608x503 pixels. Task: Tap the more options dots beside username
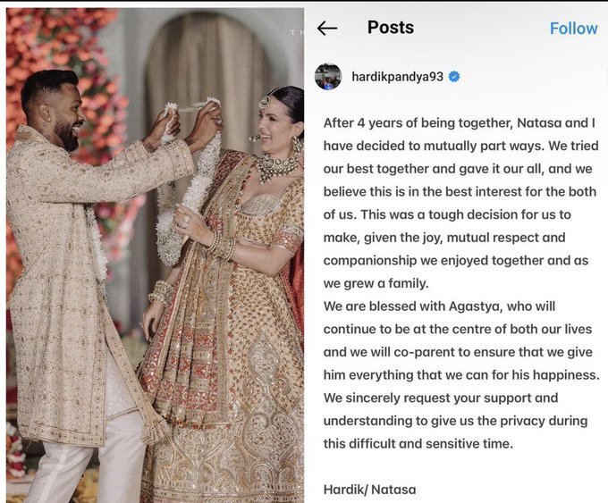point(605,77)
